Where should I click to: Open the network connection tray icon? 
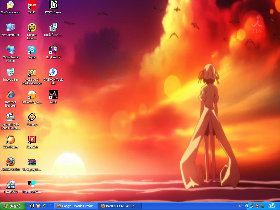252,206
